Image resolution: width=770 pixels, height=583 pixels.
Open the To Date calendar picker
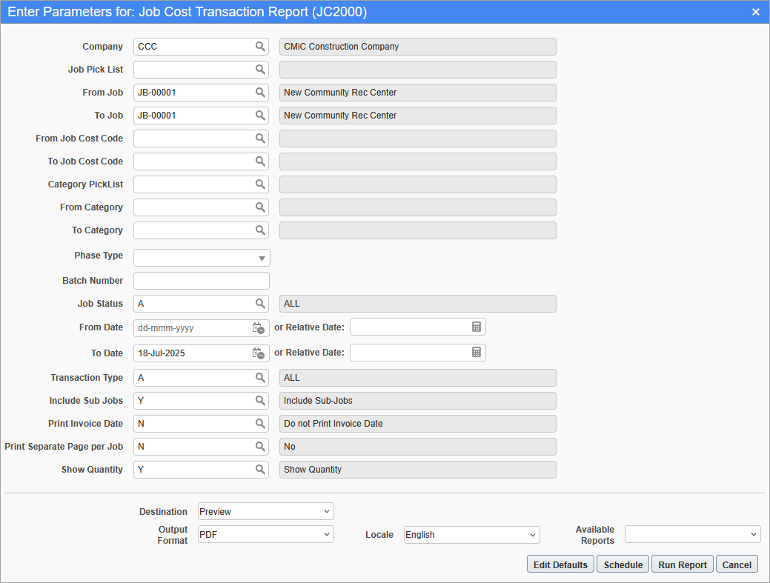[x=259, y=353]
